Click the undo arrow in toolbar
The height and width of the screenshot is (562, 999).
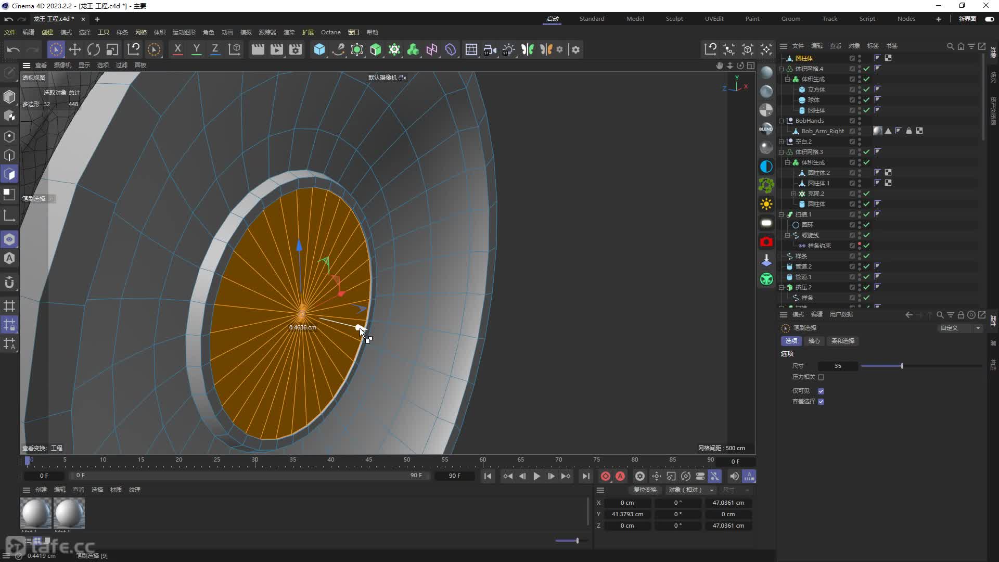pos(14,49)
